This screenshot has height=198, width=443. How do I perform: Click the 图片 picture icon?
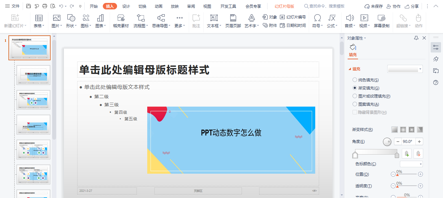click(56, 18)
